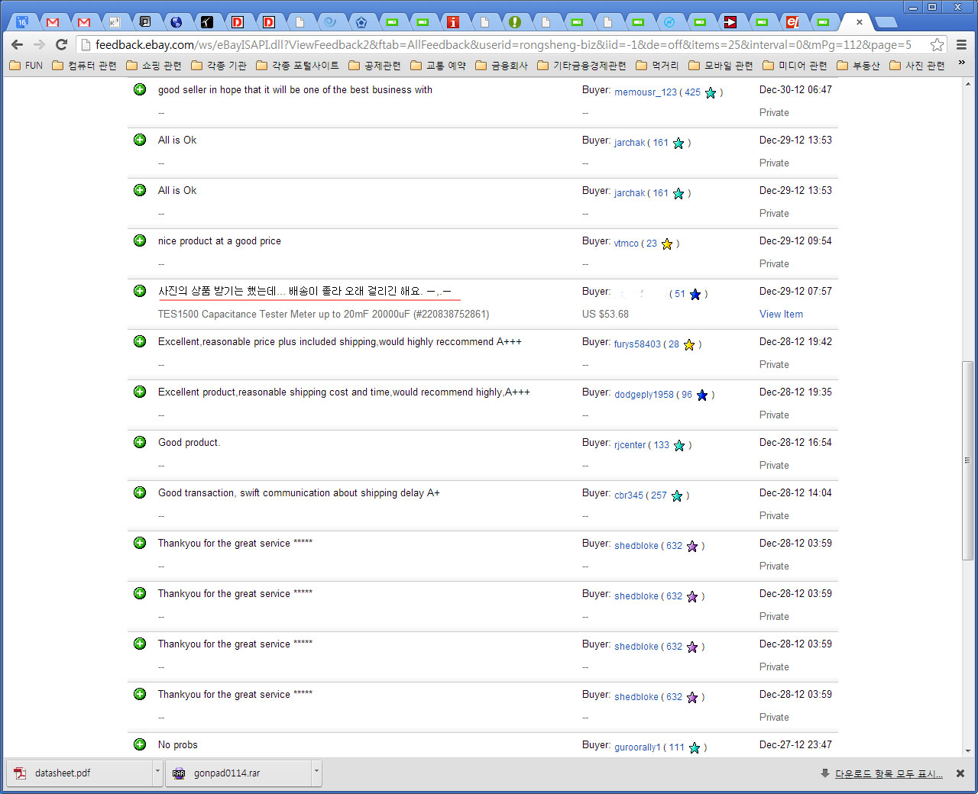The width and height of the screenshot is (978, 794).
Task: Click the feedback.ebay.com address bar
Action: point(503,44)
